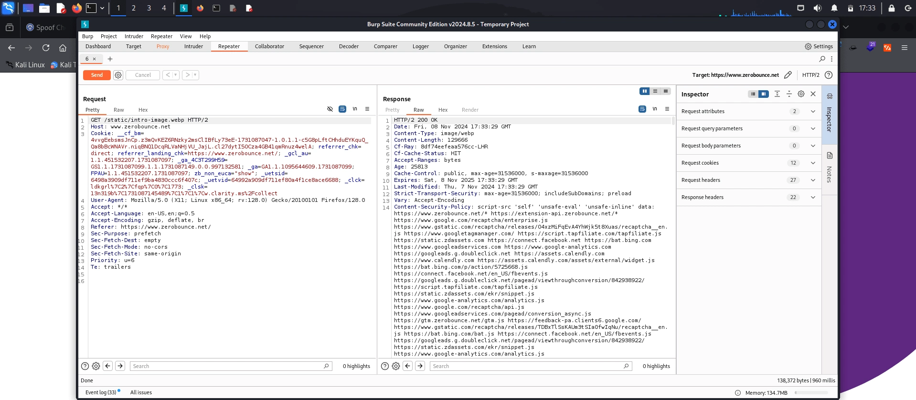The width and height of the screenshot is (916, 400).
Task: Switch to the Intruder tool tab
Action: tap(193, 46)
